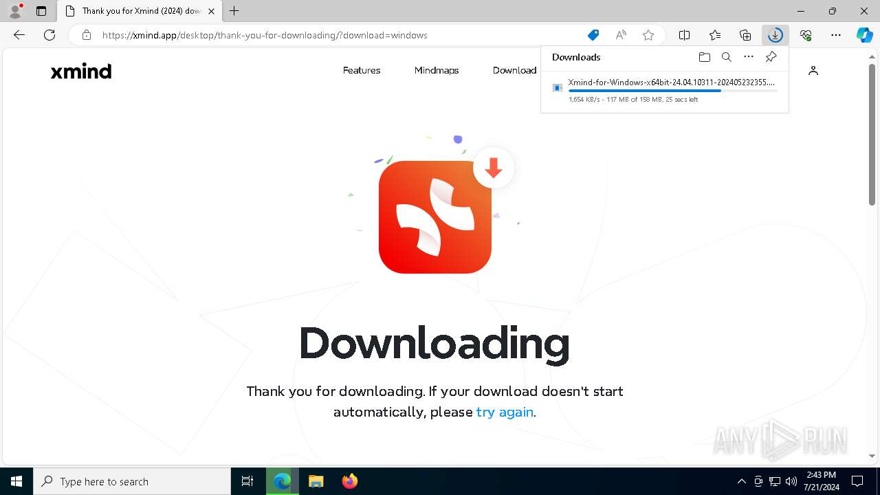The image size is (880, 495).
Task: Enable Read aloud icon in address bar
Action: [621, 35]
